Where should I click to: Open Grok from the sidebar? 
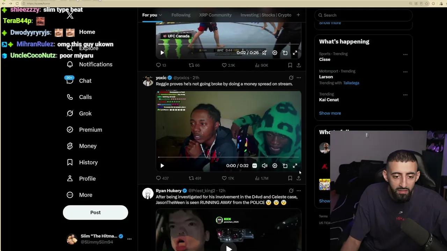(79, 113)
